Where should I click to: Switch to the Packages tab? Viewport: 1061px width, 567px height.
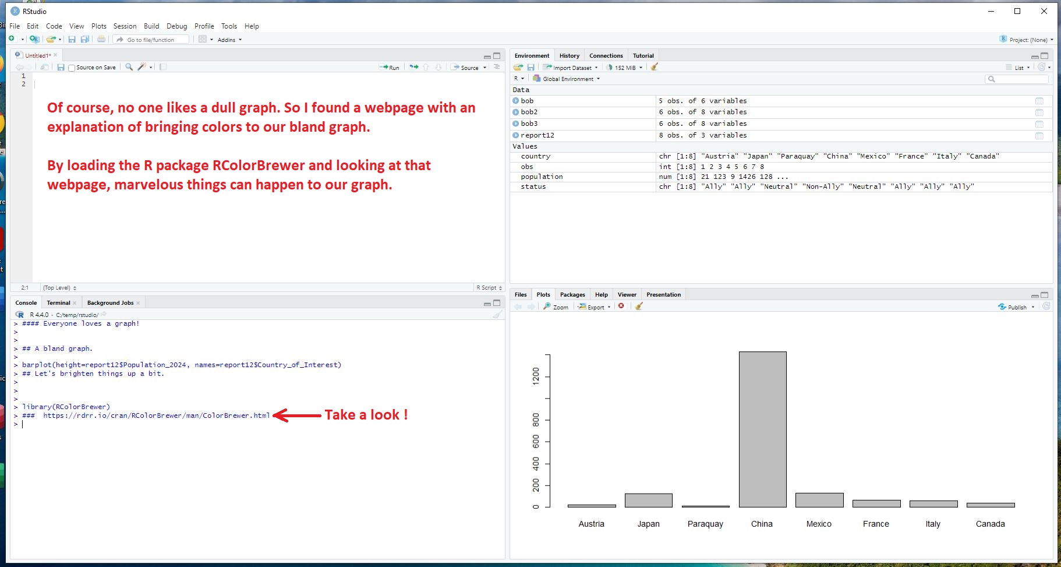[572, 295]
